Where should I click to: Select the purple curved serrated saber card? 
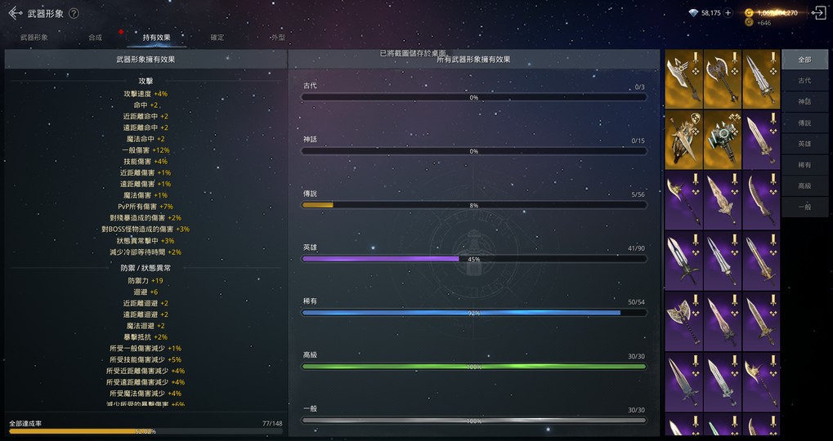[x=761, y=201]
